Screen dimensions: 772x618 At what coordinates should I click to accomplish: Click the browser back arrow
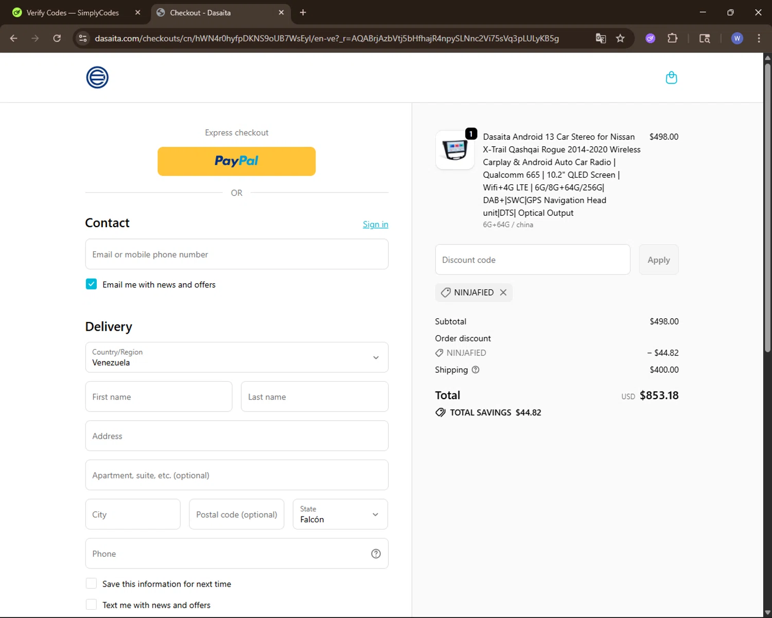tap(14, 38)
